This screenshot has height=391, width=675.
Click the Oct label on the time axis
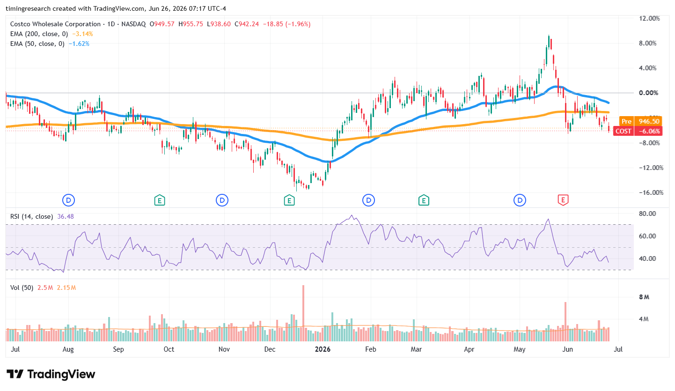pos(169,349)
